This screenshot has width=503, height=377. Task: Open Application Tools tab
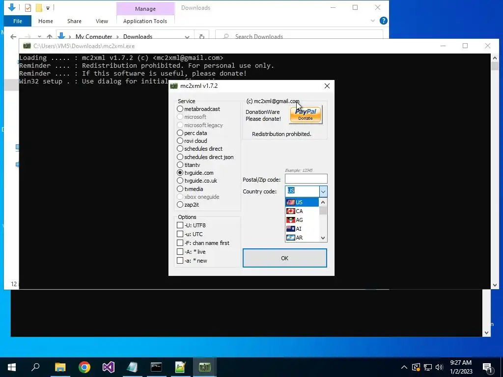(x=145, y=21)
